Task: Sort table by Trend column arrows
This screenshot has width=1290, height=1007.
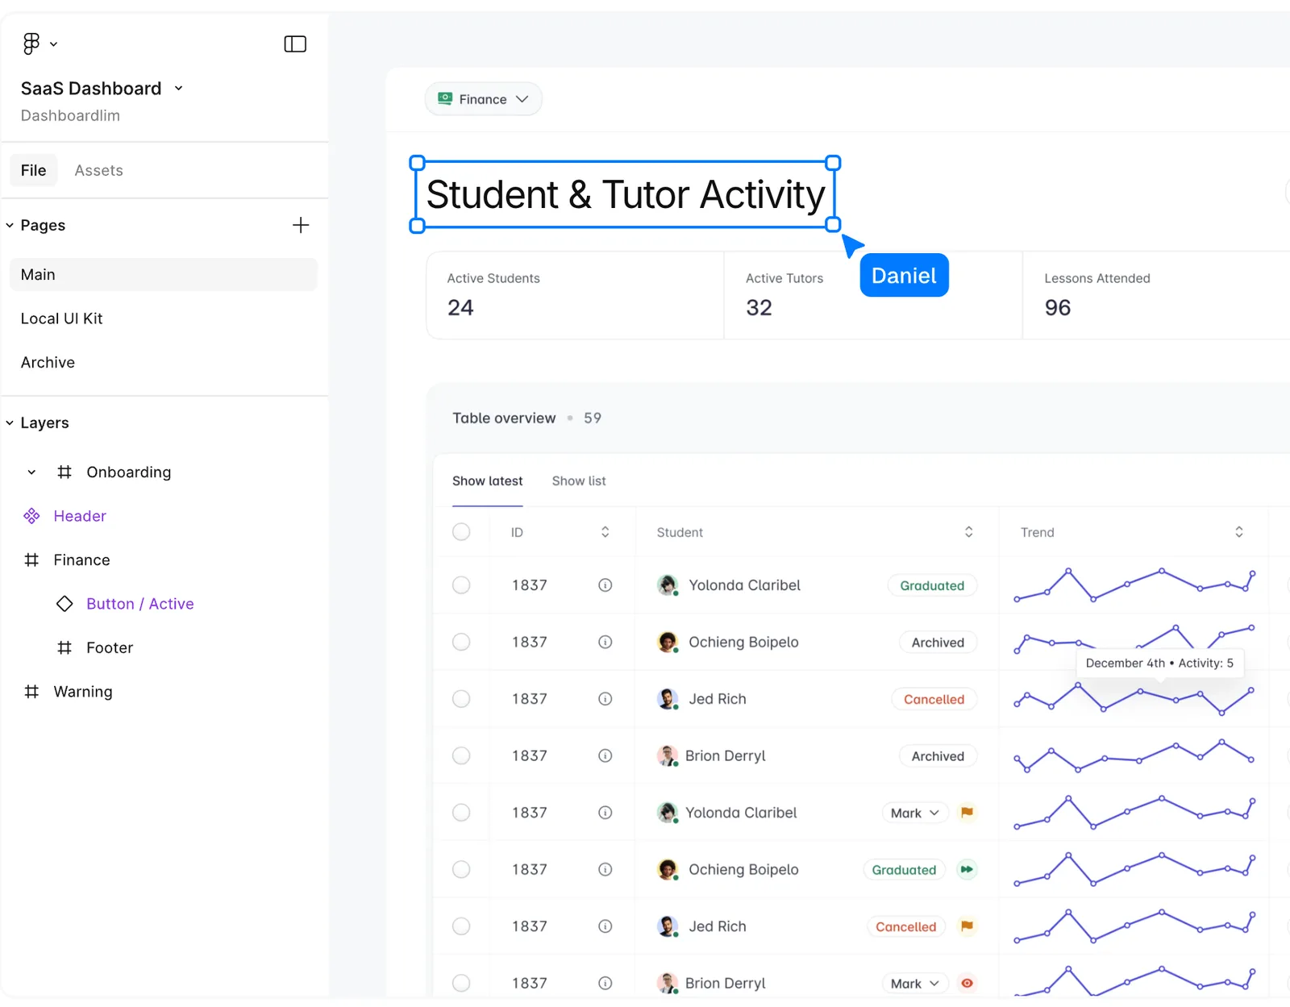Action: (x=1238, y=532)
